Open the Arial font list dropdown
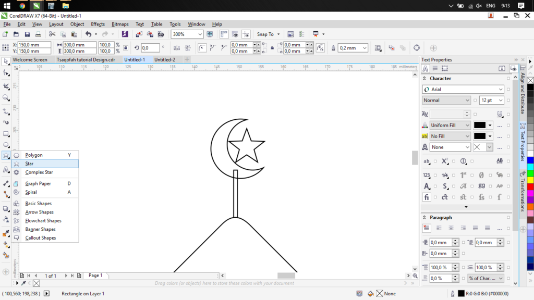This screenshot has width=534, height=300. 500,90
